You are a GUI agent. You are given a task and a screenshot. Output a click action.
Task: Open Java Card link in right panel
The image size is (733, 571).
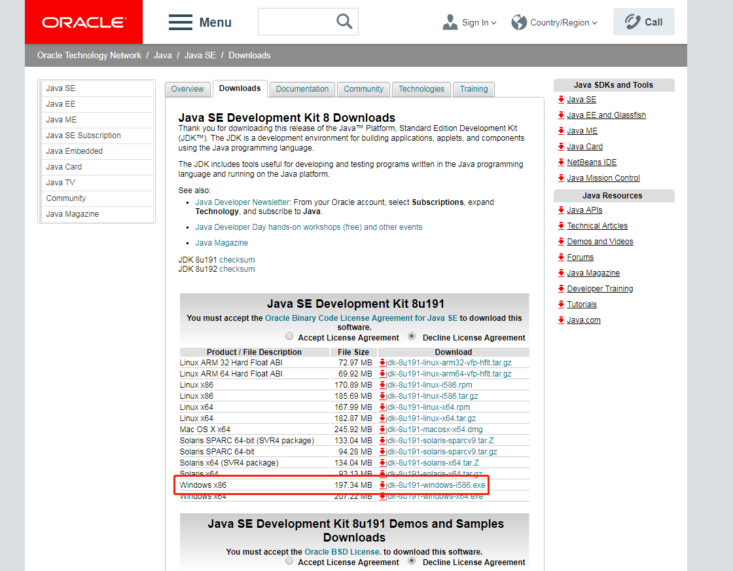585,147
